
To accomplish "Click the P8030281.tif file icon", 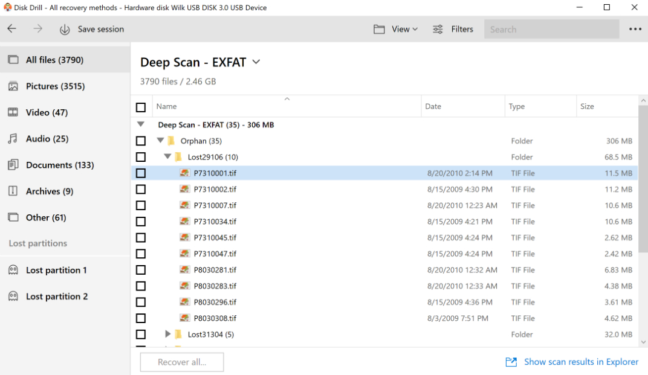I will click(185, 270).
